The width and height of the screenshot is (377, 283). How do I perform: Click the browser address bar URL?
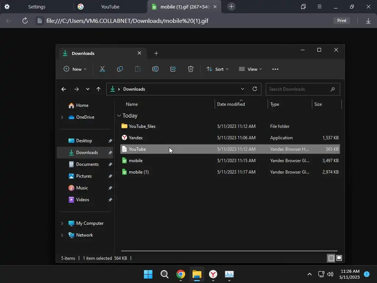click(127, 21)
